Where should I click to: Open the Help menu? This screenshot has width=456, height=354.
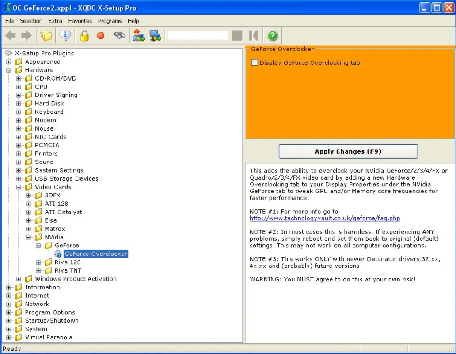133,21
